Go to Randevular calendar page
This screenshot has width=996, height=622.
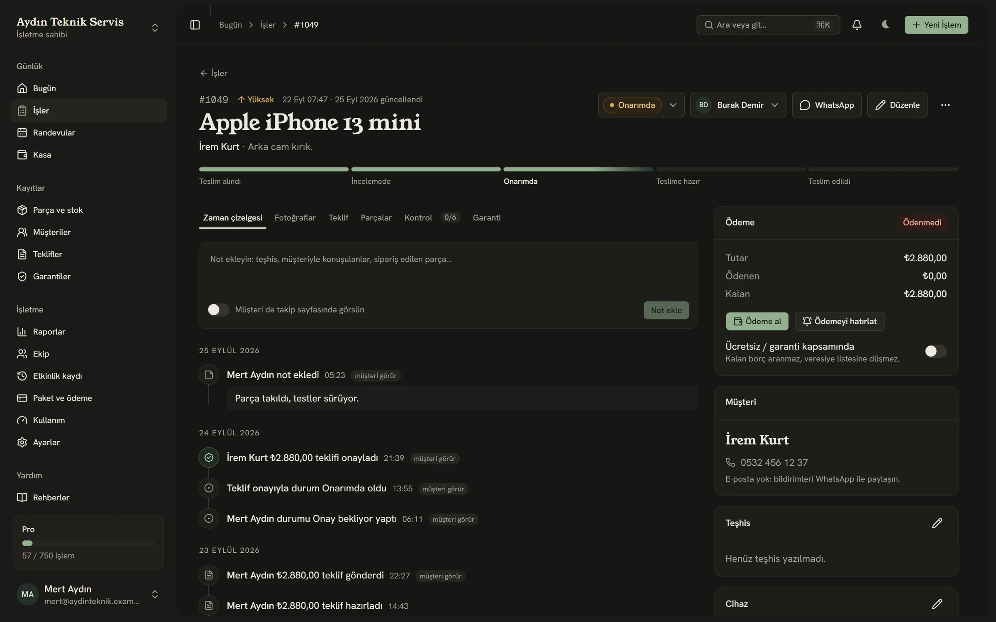88,133
